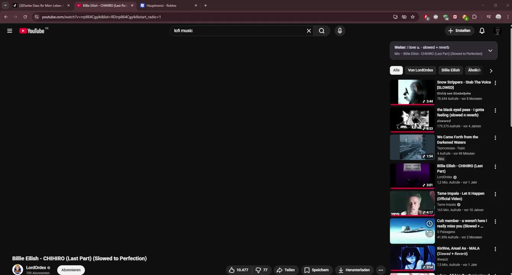Screen dimensions: 512x275
Task: Switch to the Hauptmenü - Roblox tab
Action: point(169,5)
